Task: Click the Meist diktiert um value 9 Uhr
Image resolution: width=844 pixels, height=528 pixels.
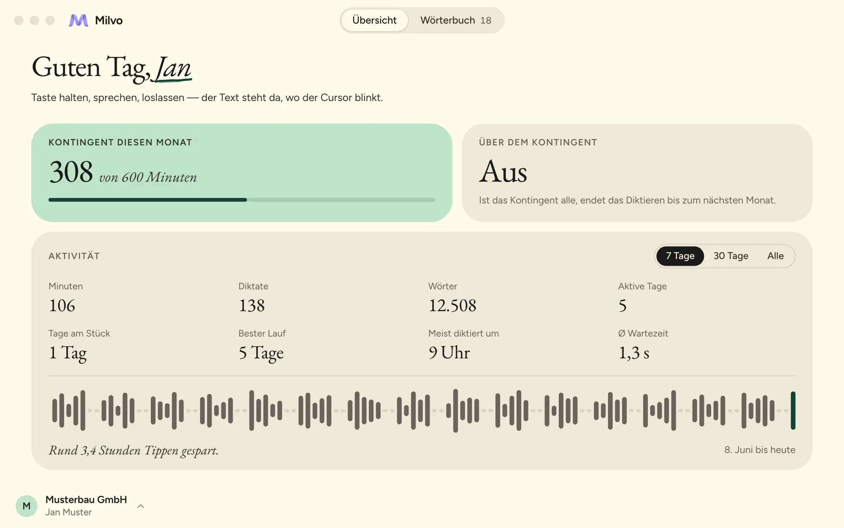Action: [449, 353]
